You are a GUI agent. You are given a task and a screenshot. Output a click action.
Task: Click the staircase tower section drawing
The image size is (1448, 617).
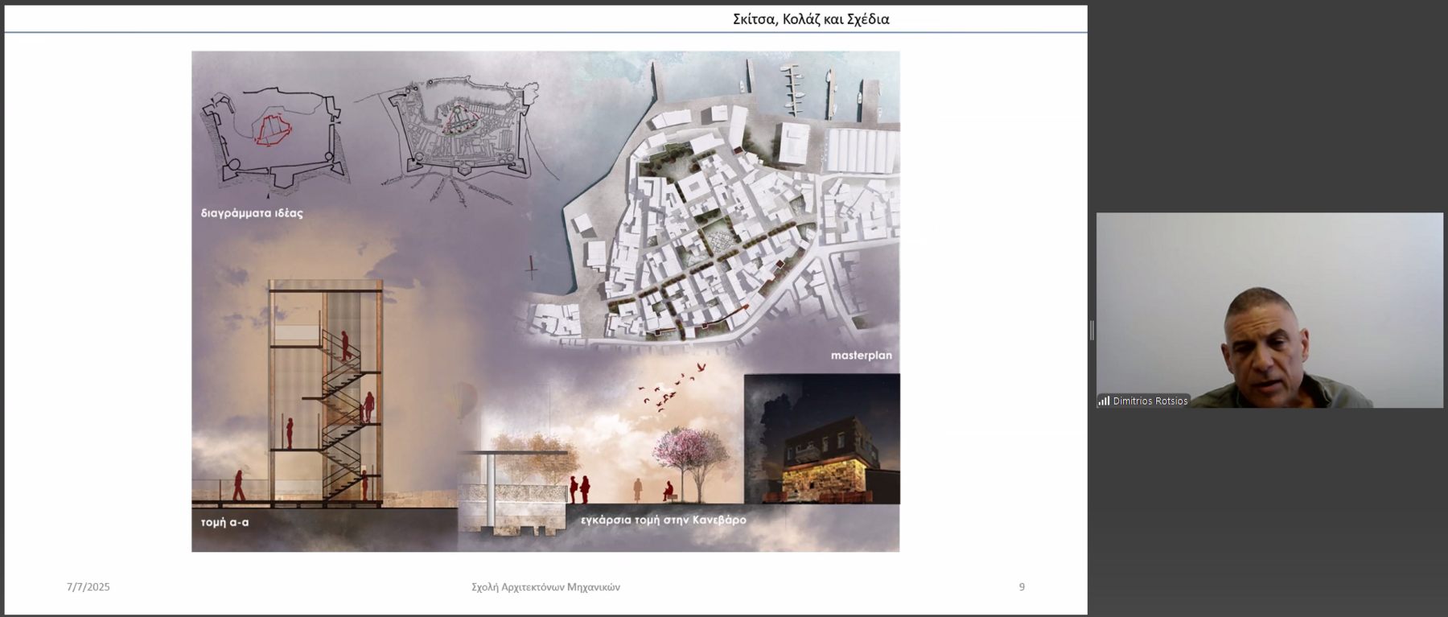(326, 394)
